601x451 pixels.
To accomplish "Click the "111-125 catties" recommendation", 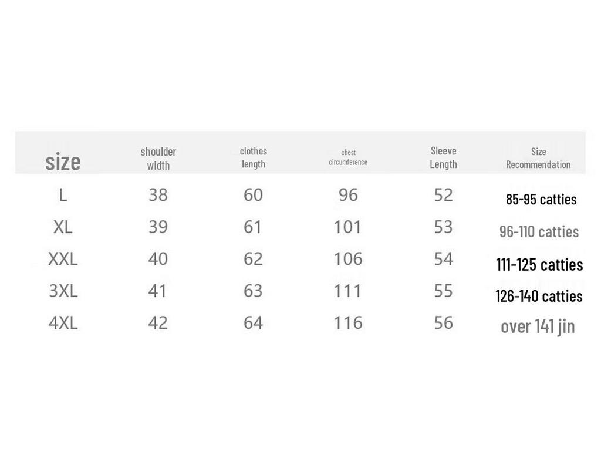I will [539, 265].
